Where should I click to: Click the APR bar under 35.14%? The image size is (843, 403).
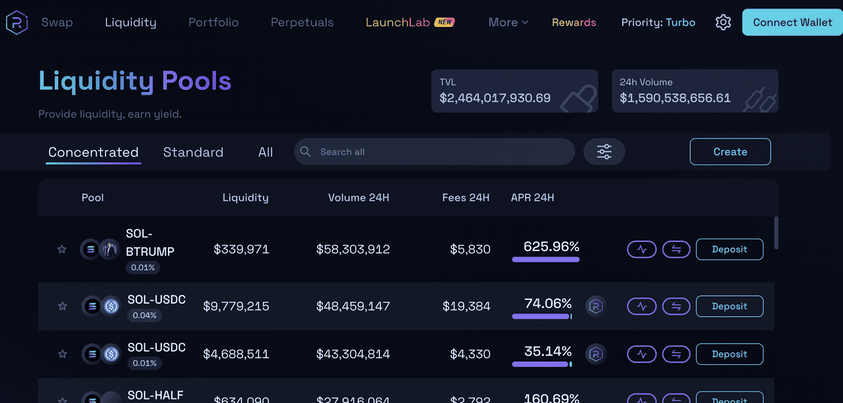pos(542,364)
